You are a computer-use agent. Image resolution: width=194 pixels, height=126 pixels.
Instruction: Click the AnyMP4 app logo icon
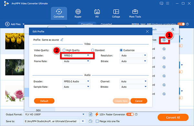pyautogui.click(x=6, y=3)
